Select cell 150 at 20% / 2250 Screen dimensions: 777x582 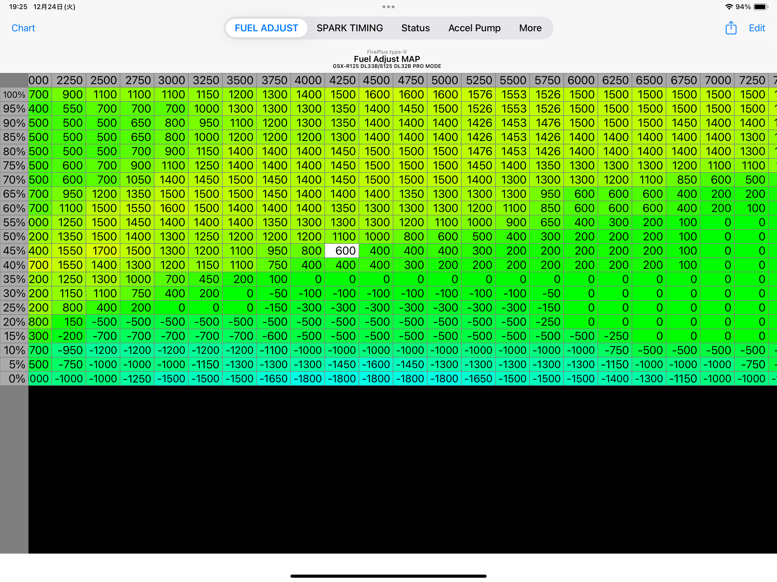(69, 322)
